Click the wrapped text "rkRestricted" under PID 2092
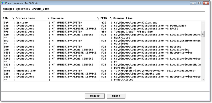This screenshot has height=103, width=212. tap(124, 80)
